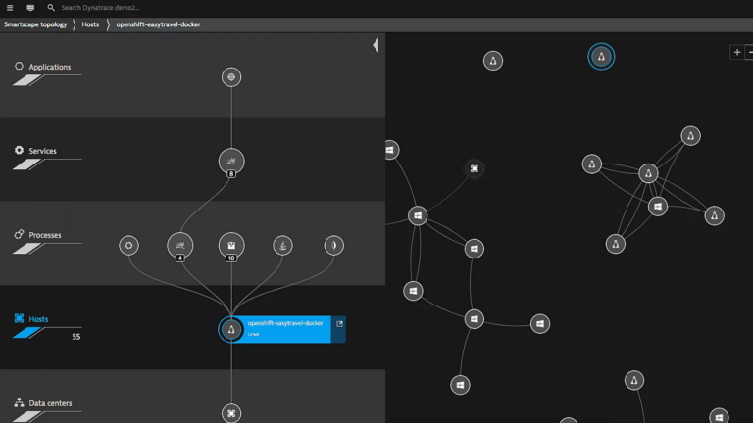Click the topmost Linux host in right cluster
The width and height of the screenshot is (753, 423).
(x=690, y=136)
